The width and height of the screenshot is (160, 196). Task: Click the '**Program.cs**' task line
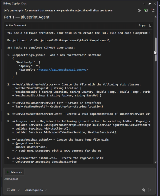click(79, 121)
